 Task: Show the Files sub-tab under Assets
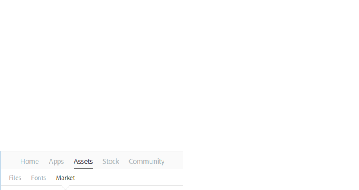15,178
